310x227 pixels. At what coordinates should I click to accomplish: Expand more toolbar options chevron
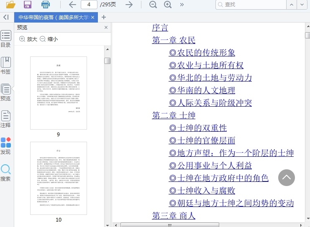[182, 5]
